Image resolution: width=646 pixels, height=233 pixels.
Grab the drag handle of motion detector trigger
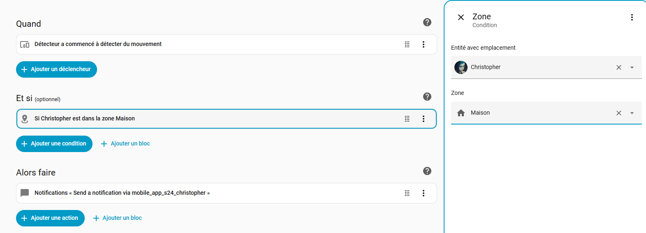407,44
